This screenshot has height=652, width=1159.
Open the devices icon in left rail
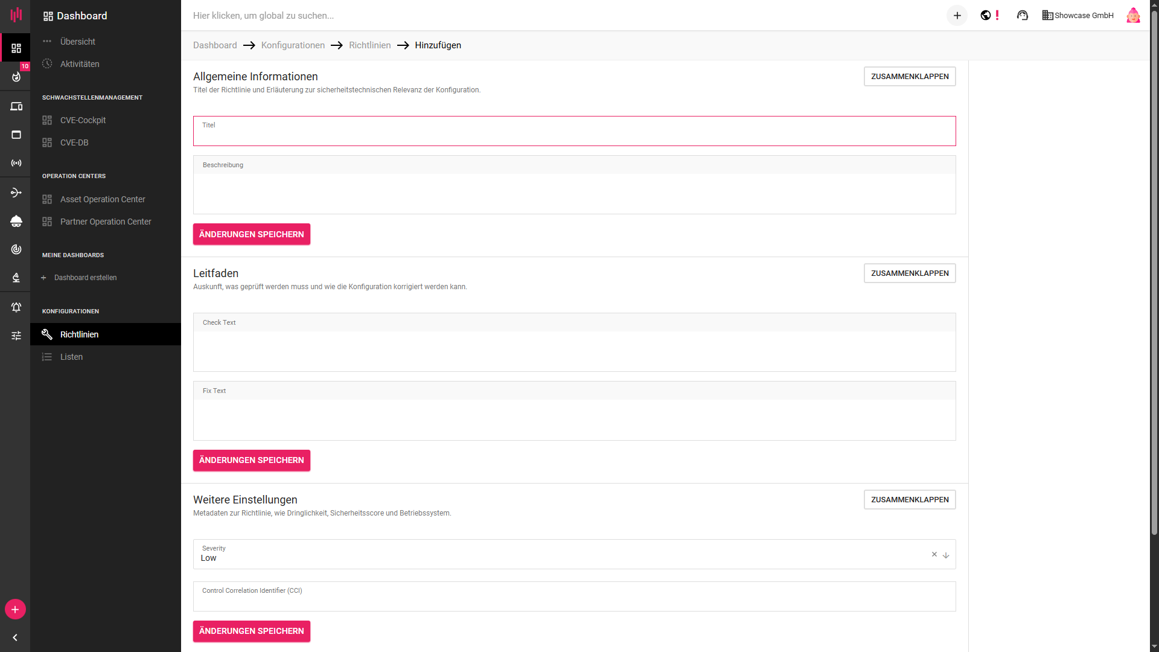[16, 107]
